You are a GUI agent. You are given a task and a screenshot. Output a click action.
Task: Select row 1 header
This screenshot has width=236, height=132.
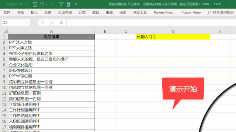[4, 37]
